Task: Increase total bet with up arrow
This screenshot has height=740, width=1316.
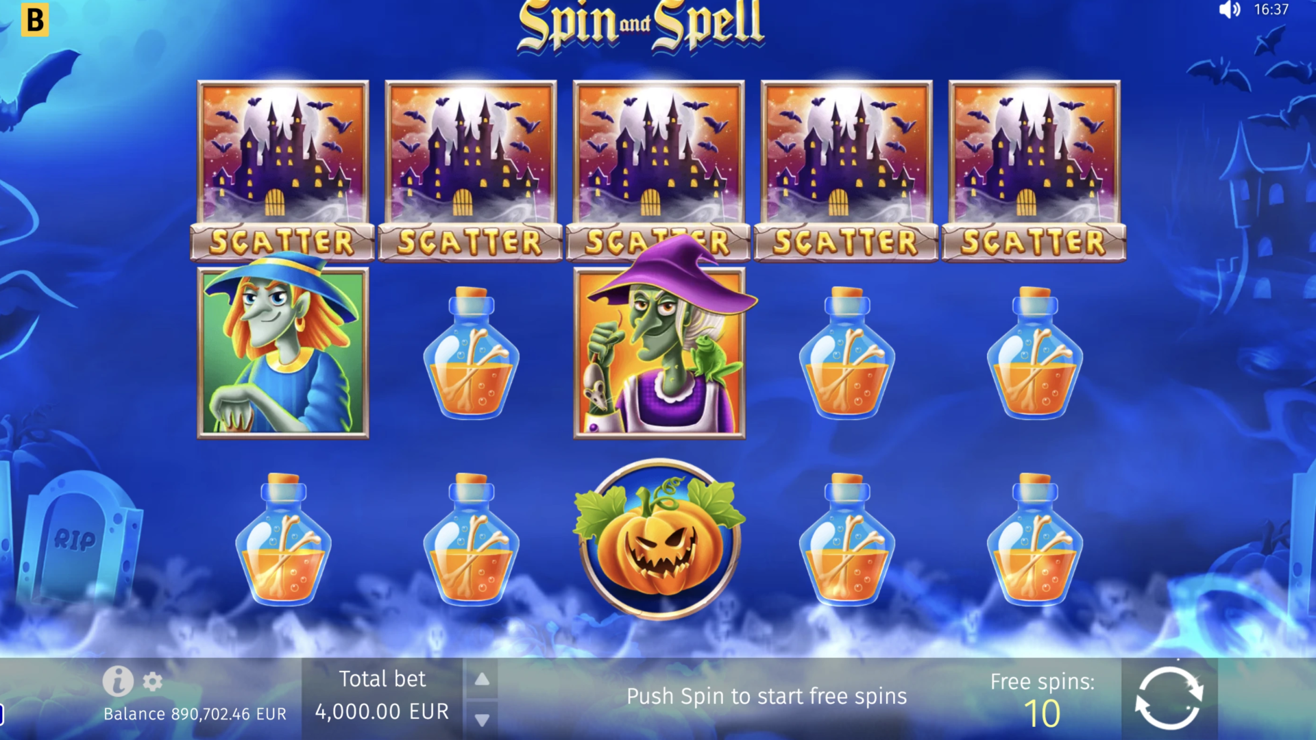Action: 482,679
